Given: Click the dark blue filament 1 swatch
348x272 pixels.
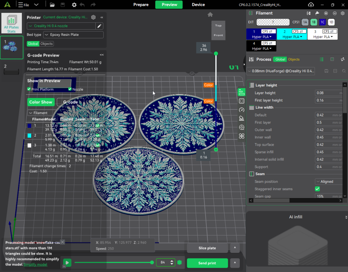Looking at the screenshot, I should (29, 126).
